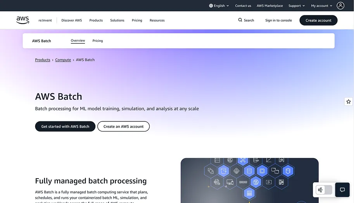Open the chat bubble widget
The image size is (354, 203).
click(342, 190)
